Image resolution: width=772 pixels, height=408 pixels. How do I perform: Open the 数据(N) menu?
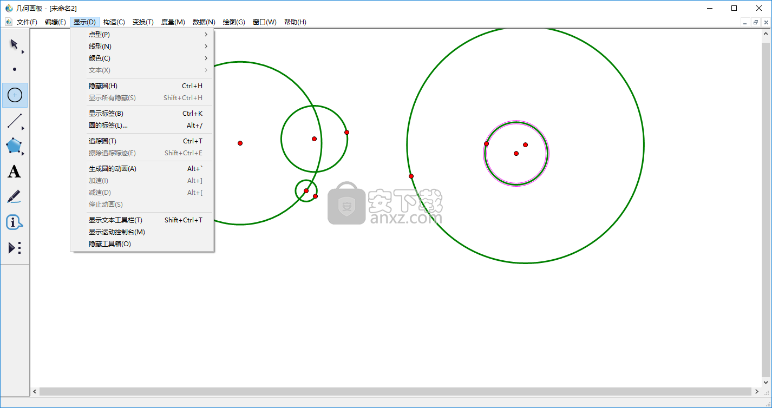coord(204,22)
